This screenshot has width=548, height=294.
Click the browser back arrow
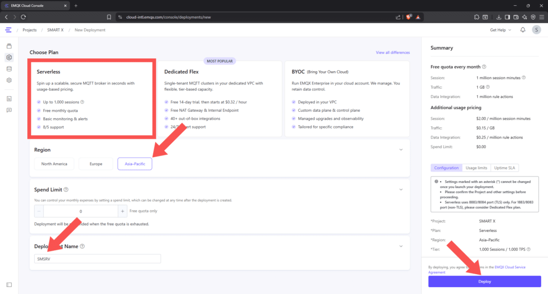click(x=6, y=17)
